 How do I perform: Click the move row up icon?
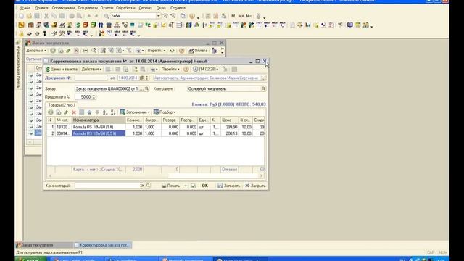(x=89, y=112)
